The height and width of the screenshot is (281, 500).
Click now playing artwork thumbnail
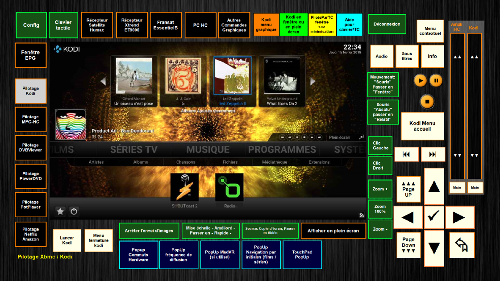click(x=71, y=124)
